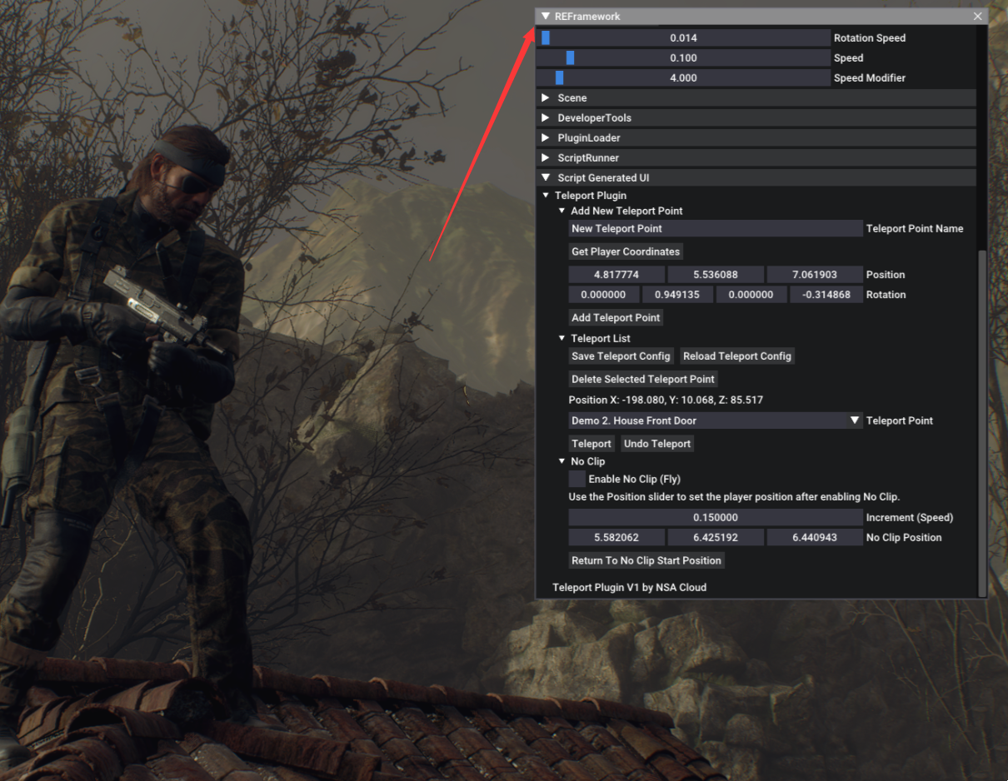Select Position X field 4.817774
1008x781 pixels.
coord(616,275)
